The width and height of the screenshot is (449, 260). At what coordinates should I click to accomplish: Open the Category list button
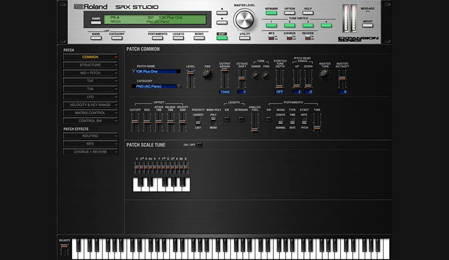[117, 38]
